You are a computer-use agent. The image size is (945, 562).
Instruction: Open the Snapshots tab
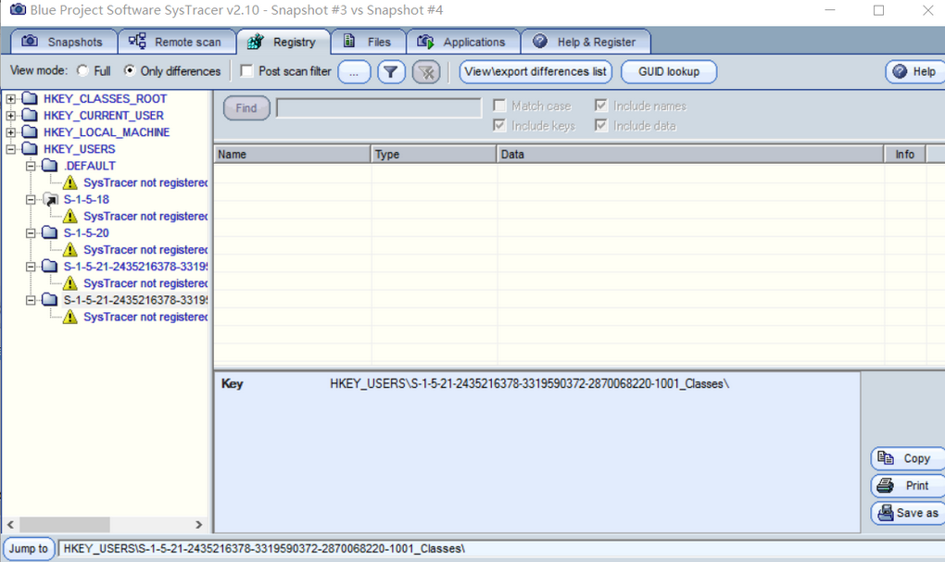click(x=64, y=42)
